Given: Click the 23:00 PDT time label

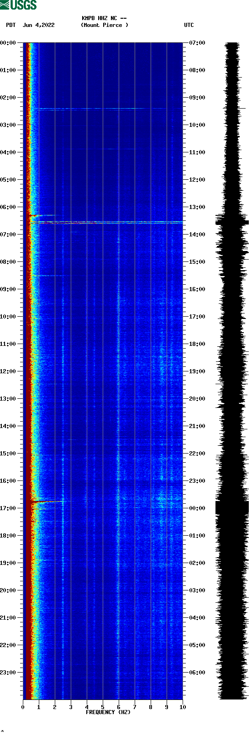Looking at the screenshot, I should click(8, 673).
